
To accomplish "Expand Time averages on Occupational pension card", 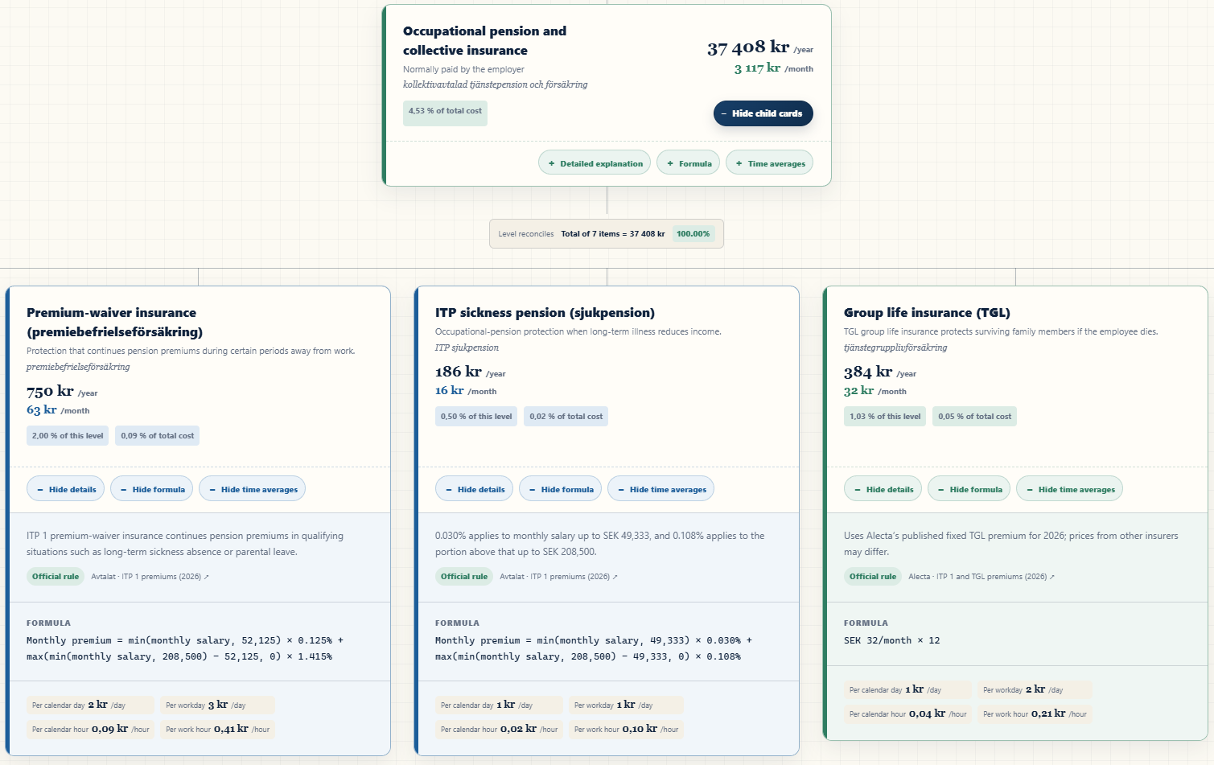I will point(769,163).
